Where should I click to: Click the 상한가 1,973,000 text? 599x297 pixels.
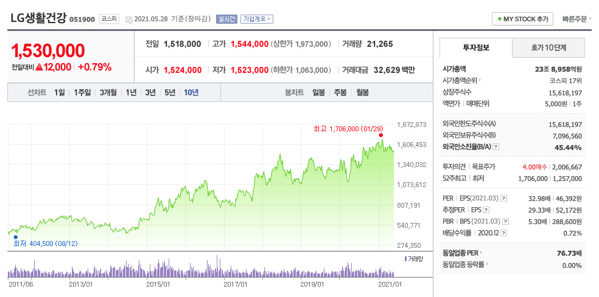301,44
